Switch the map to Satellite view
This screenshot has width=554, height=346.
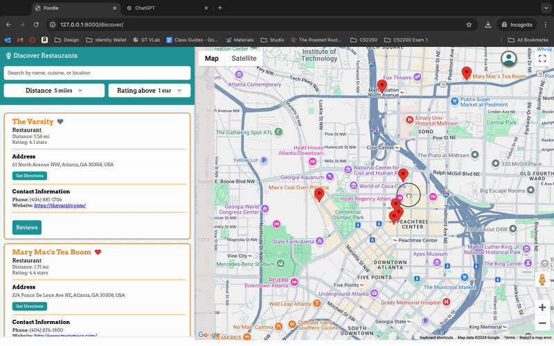pyautogui.click(x=244, y=58)
